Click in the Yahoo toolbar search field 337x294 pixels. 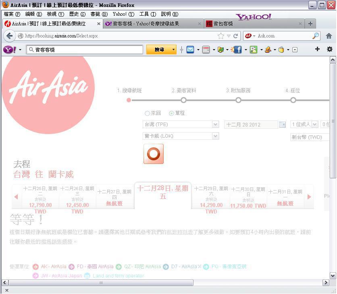(x=87, y=50)
